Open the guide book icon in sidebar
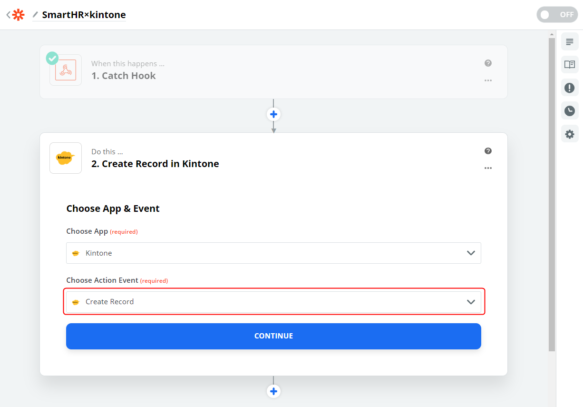The image size is (583, 407). pos(570,64)
